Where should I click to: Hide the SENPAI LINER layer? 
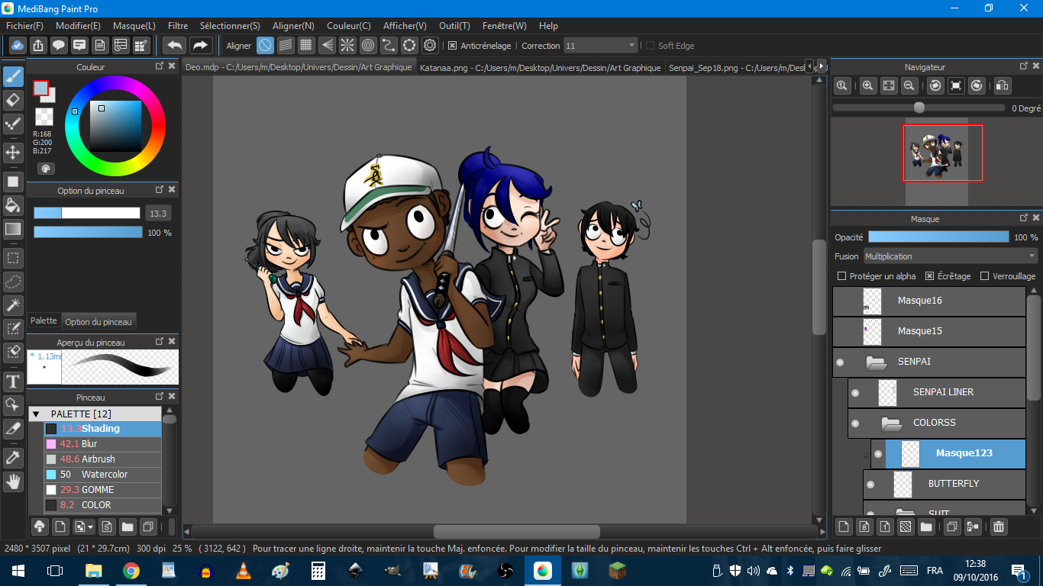tap(855, 392)
